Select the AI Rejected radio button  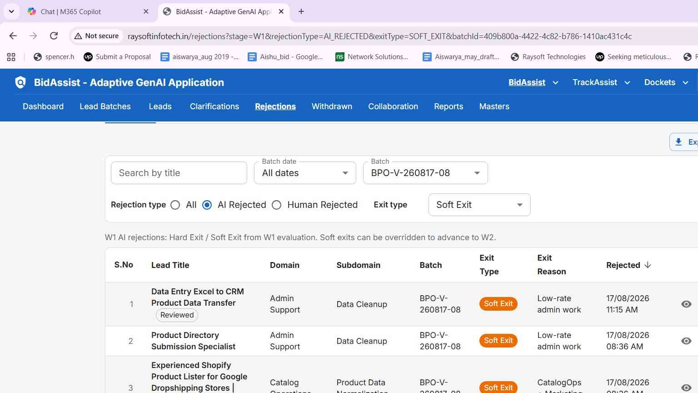[x=207, y=205]
